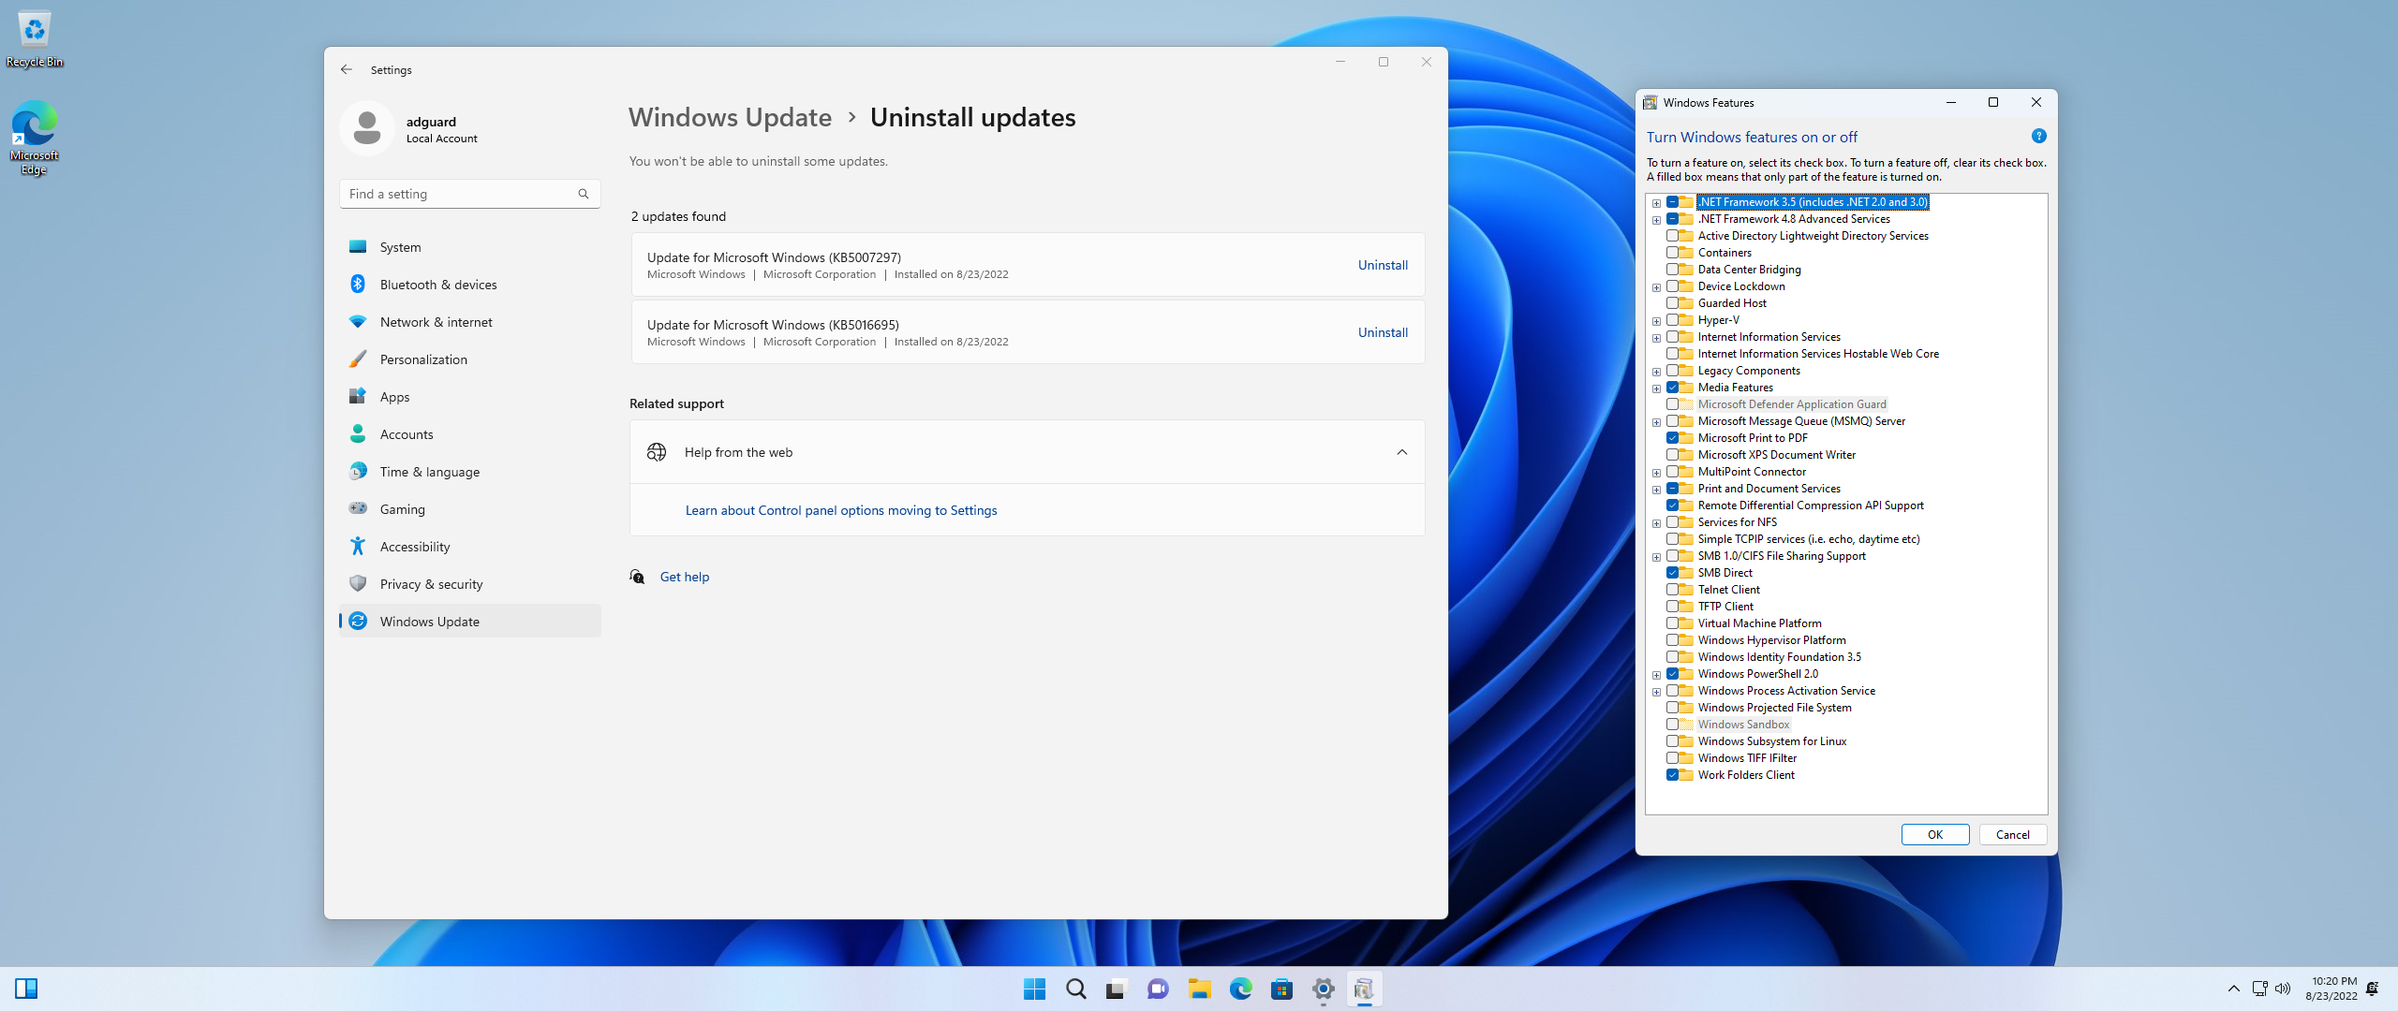This screenshot has width=2398, height=1011.
Task: Cancel the Windows Features dialog
Action: 2012,835
